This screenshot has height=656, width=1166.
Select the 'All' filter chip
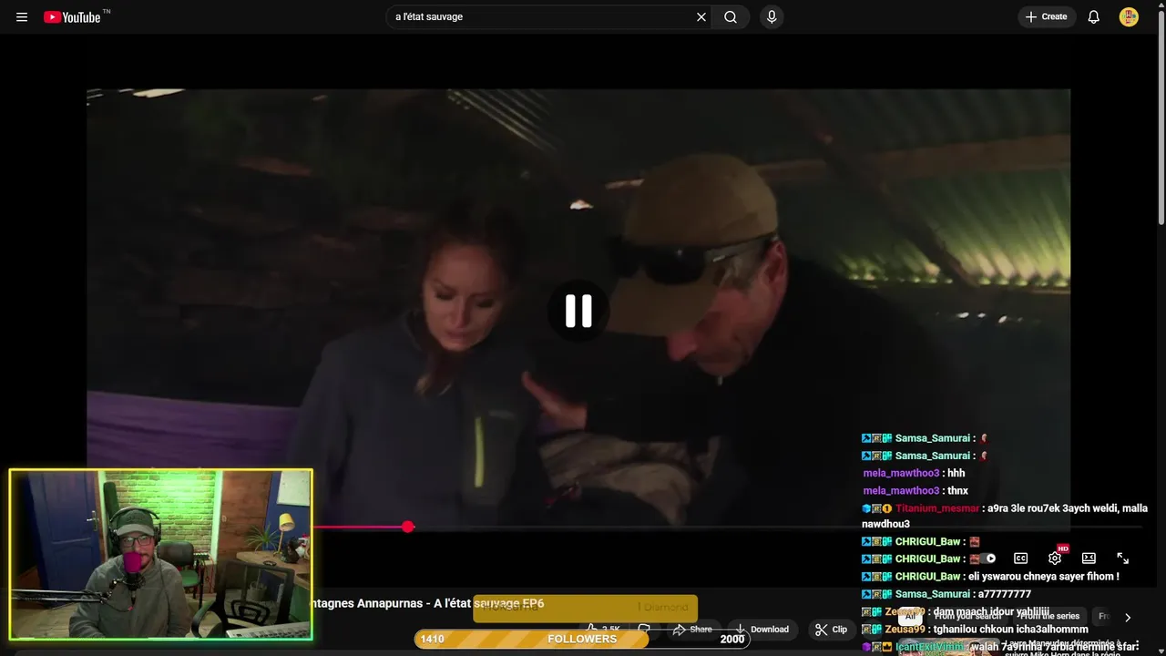tap(909, 617)
